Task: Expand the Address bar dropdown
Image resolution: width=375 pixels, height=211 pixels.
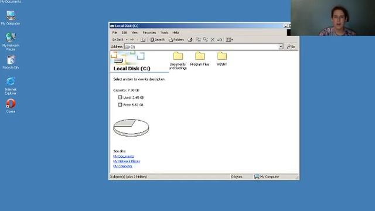Action: [281, 47]
